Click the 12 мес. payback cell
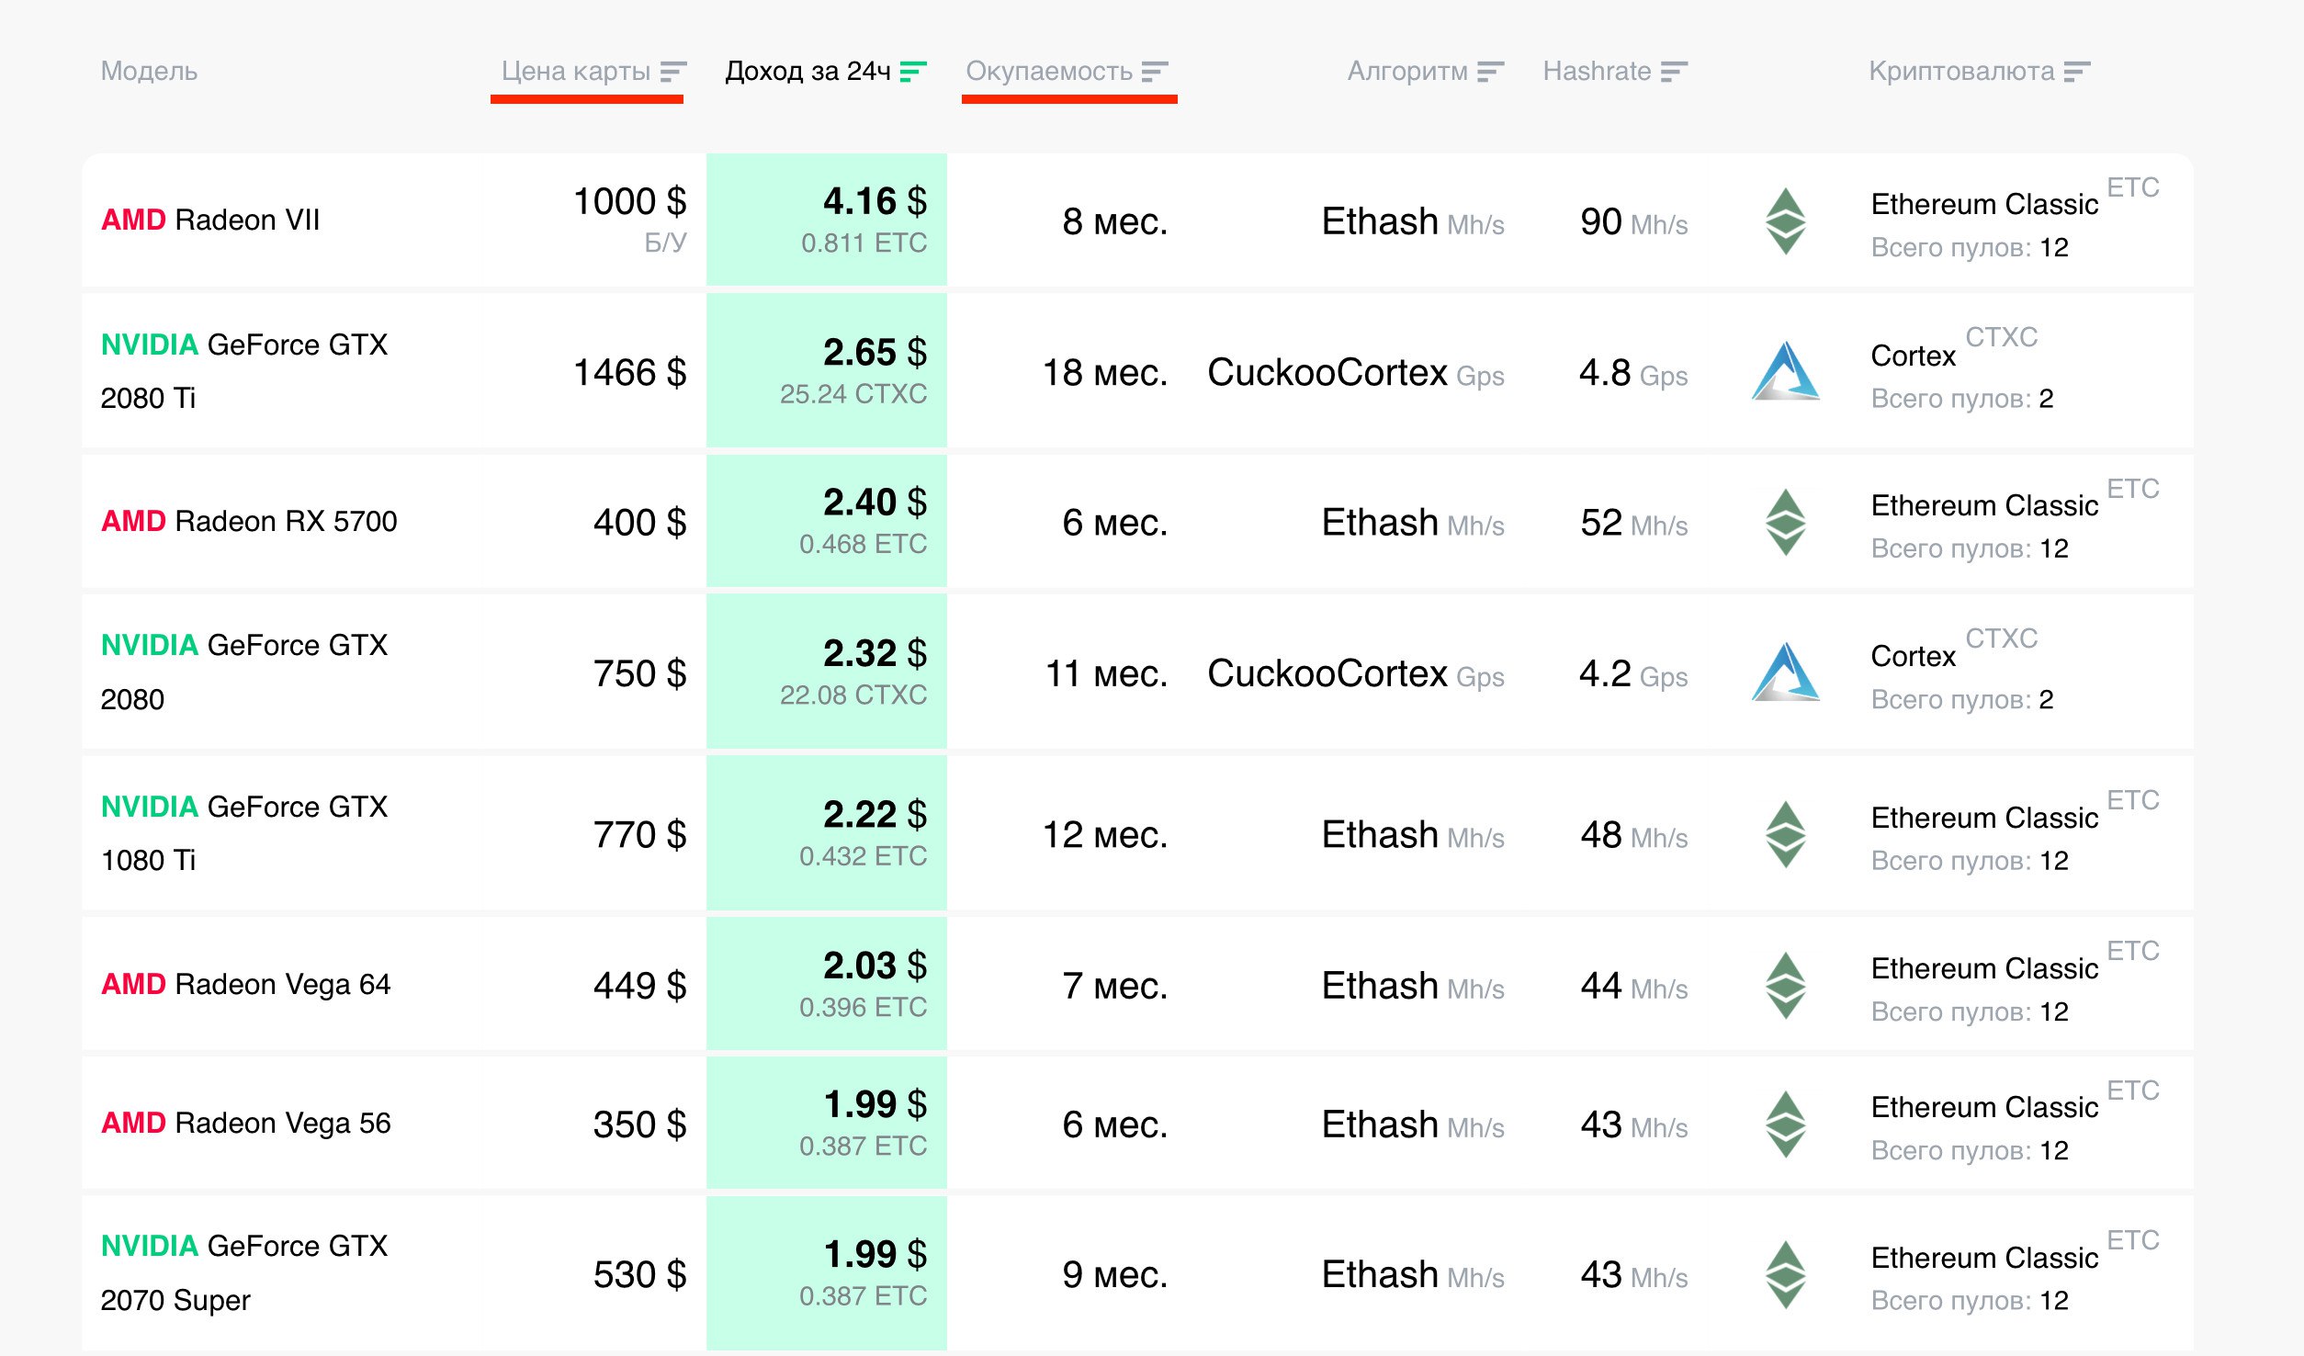2304x1356 pixels. click(x=1105, y=836)
